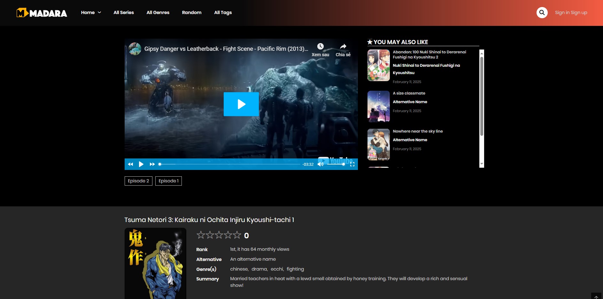Click Sign up link
The width and height of the screenshot is (603, 299).
coord(579,12)
